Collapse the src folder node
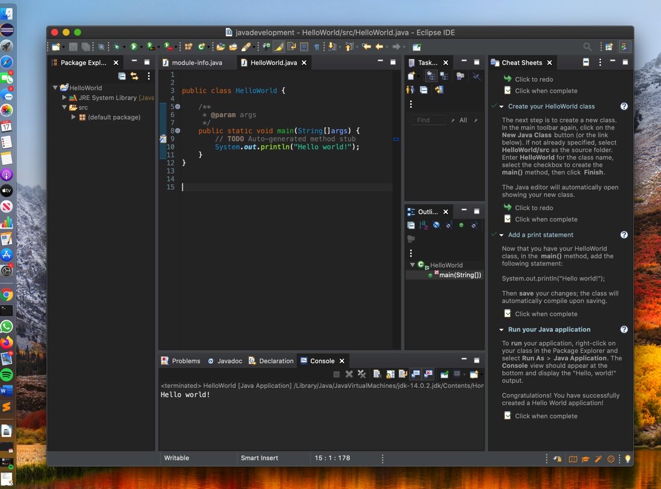This screenshot has width=661, height=489. click(64, 107)
